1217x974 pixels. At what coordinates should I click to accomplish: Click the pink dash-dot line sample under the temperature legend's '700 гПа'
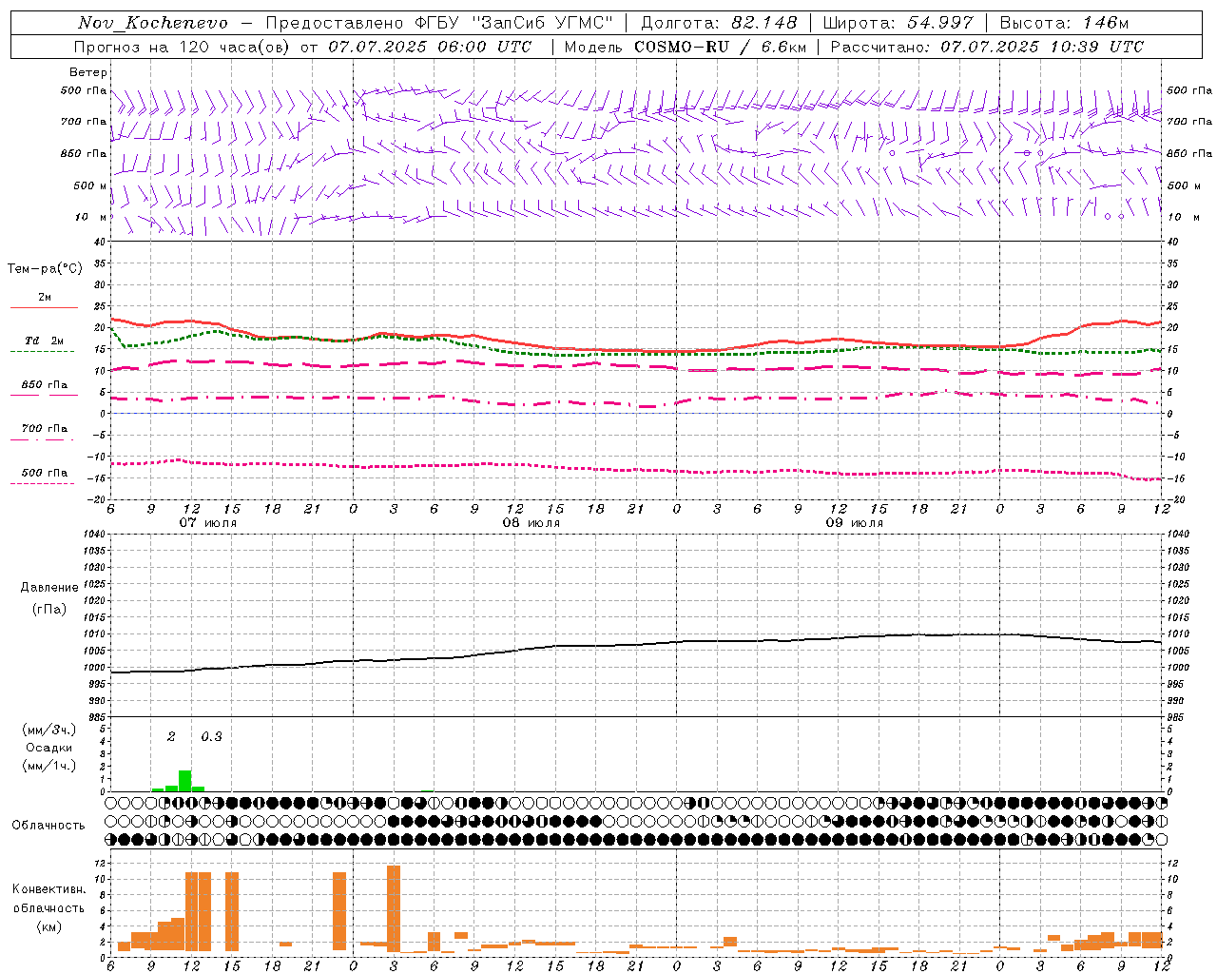pyautogui.click(x=42, y=439)
